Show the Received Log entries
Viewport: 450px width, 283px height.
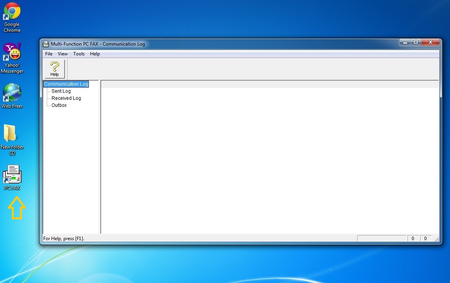66,98
